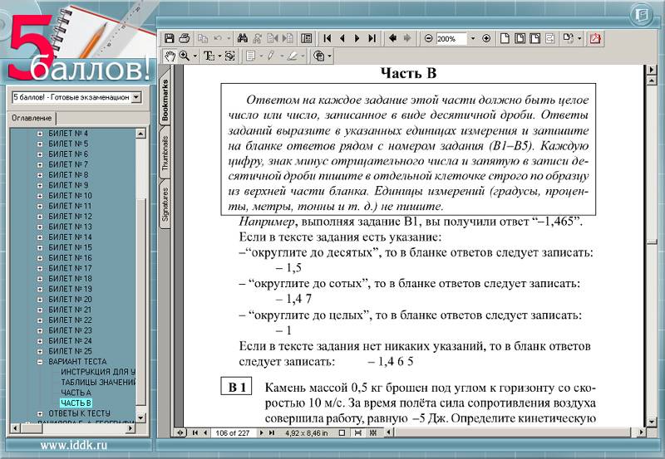Click the Print icon in toolbar
The image size is (665, 459).
pyautogui.click(x=184, y=38)
